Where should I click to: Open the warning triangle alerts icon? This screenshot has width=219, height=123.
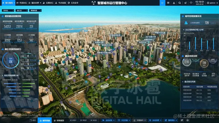click(174, 3)
